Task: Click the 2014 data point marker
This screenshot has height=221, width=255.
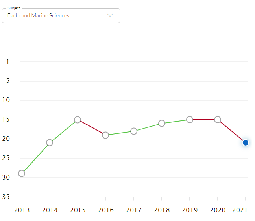Action: (50, 142)
